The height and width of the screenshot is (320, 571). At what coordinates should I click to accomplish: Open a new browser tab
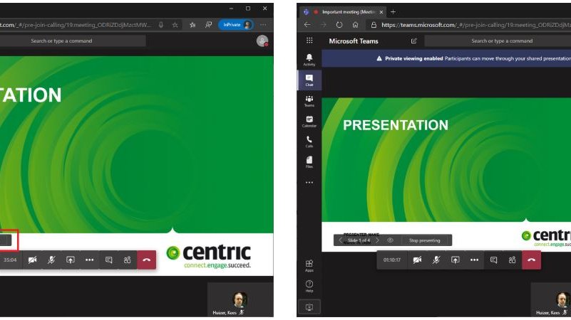click(393, 12)
